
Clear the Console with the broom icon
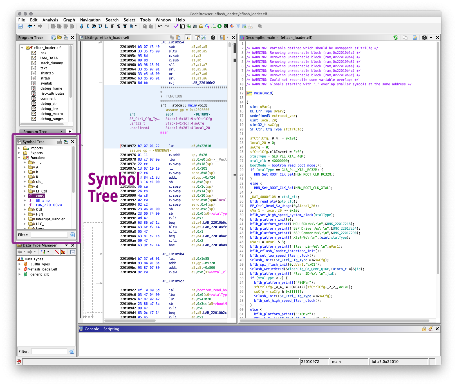(431, 329)
